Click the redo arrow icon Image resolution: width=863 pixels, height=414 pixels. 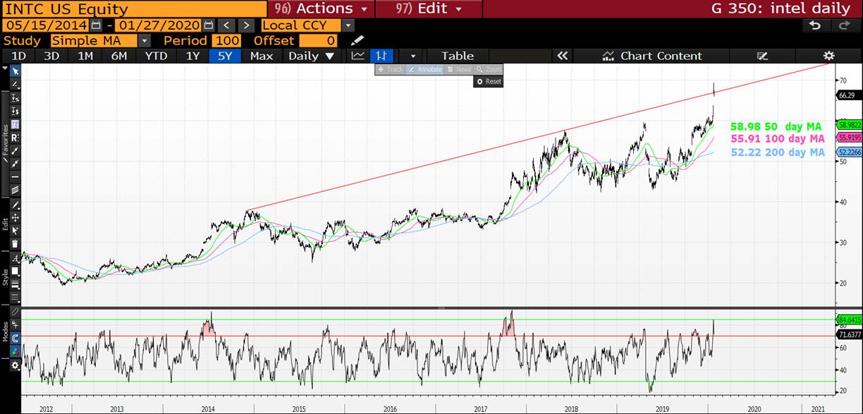(x=843, y=25)
